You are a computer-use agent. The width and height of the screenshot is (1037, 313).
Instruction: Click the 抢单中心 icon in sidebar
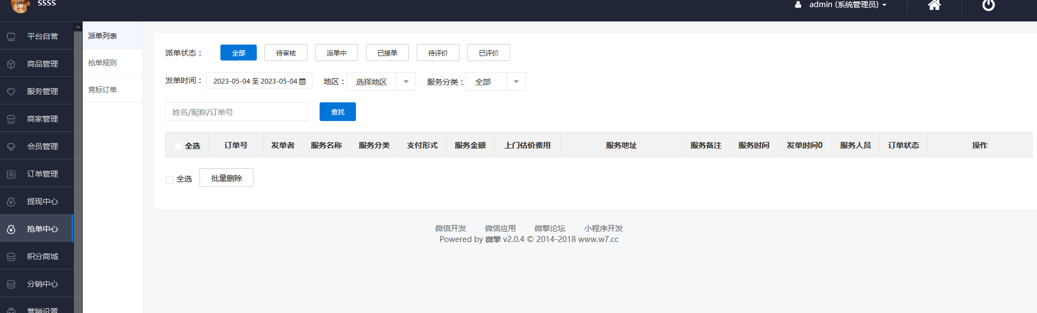11,229
